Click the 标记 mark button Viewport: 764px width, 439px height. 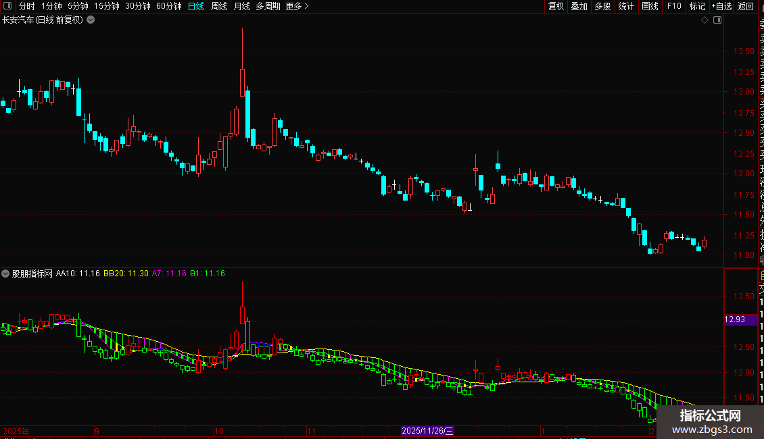pos(697,6)
